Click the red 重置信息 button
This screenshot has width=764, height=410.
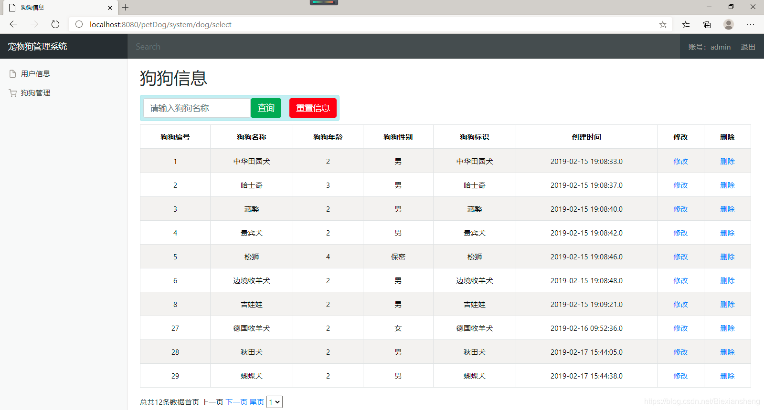point(313,108)
